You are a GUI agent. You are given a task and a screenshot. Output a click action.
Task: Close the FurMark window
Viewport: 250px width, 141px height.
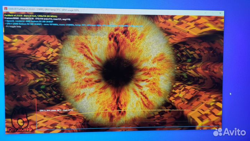pyautogui.click(x=220, y=13)
